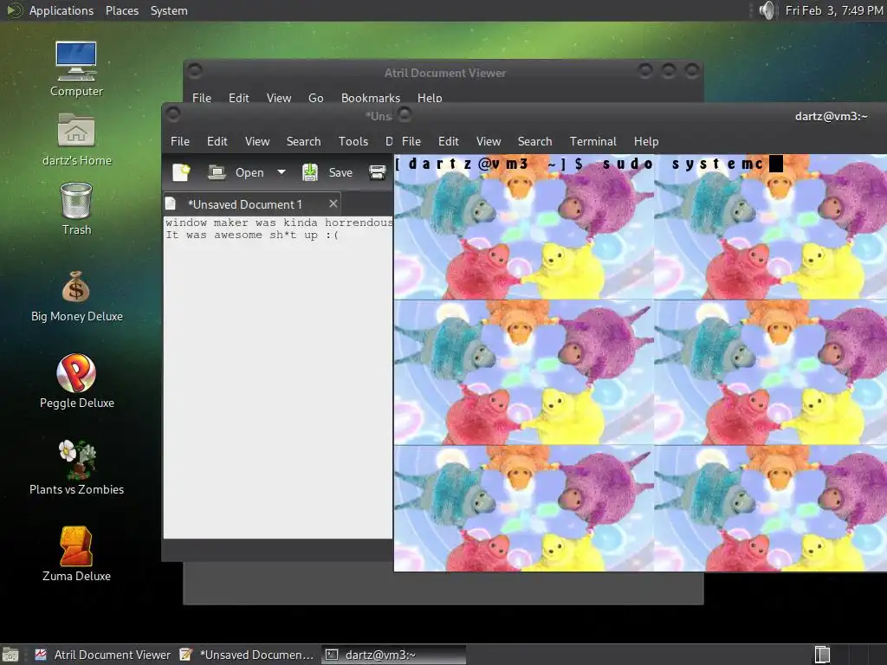
Task: Click the Save button in editor toolbar
Action: coord(327,172)
